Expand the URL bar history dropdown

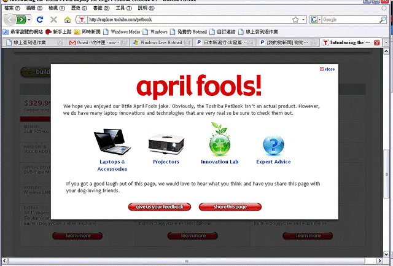pyautogui.click(x=303, y=20)
